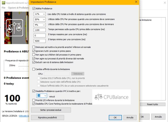Viewport: 168px width, 122px height.
Task: Click OK button in the background window
Action: coord(144,117)
